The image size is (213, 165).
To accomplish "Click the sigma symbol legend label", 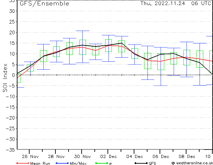I will (x=111, y=164).
